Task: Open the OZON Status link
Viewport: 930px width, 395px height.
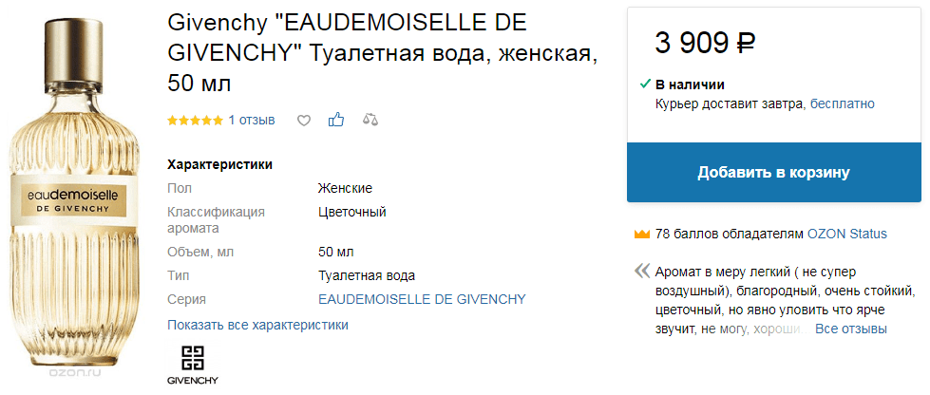Action: (x=847, y=234)
